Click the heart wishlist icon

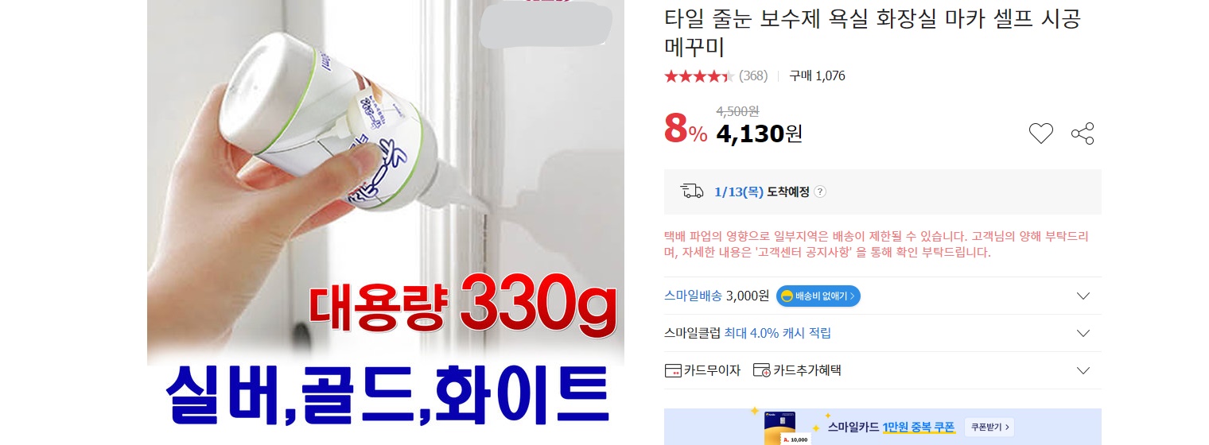point(1041,133)
